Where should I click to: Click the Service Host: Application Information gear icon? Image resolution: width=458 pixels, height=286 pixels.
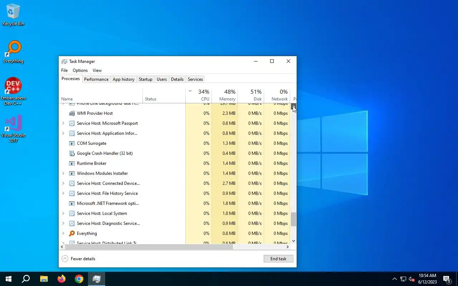tap(72, 133)
